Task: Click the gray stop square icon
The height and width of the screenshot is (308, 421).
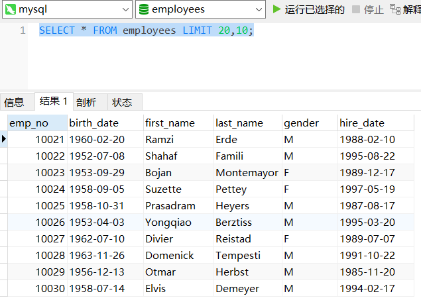Action: [356, 9]
